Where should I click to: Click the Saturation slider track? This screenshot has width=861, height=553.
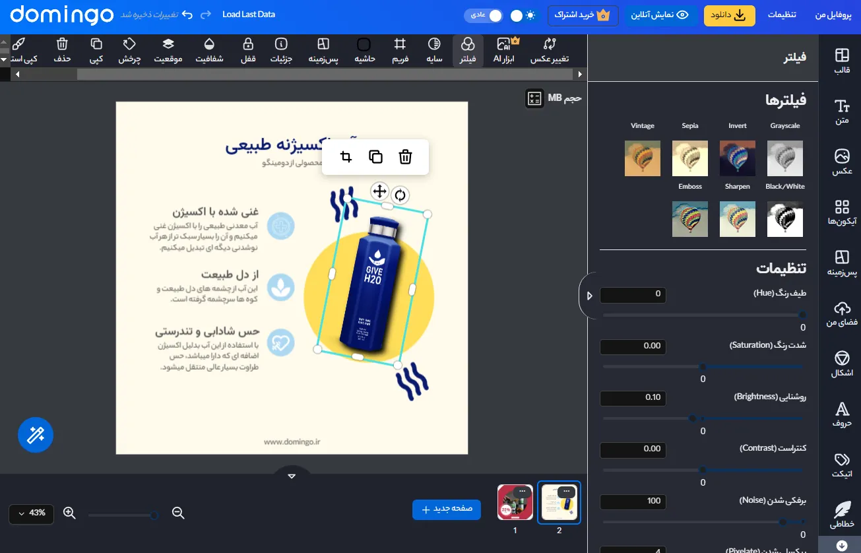pos(703,366)
